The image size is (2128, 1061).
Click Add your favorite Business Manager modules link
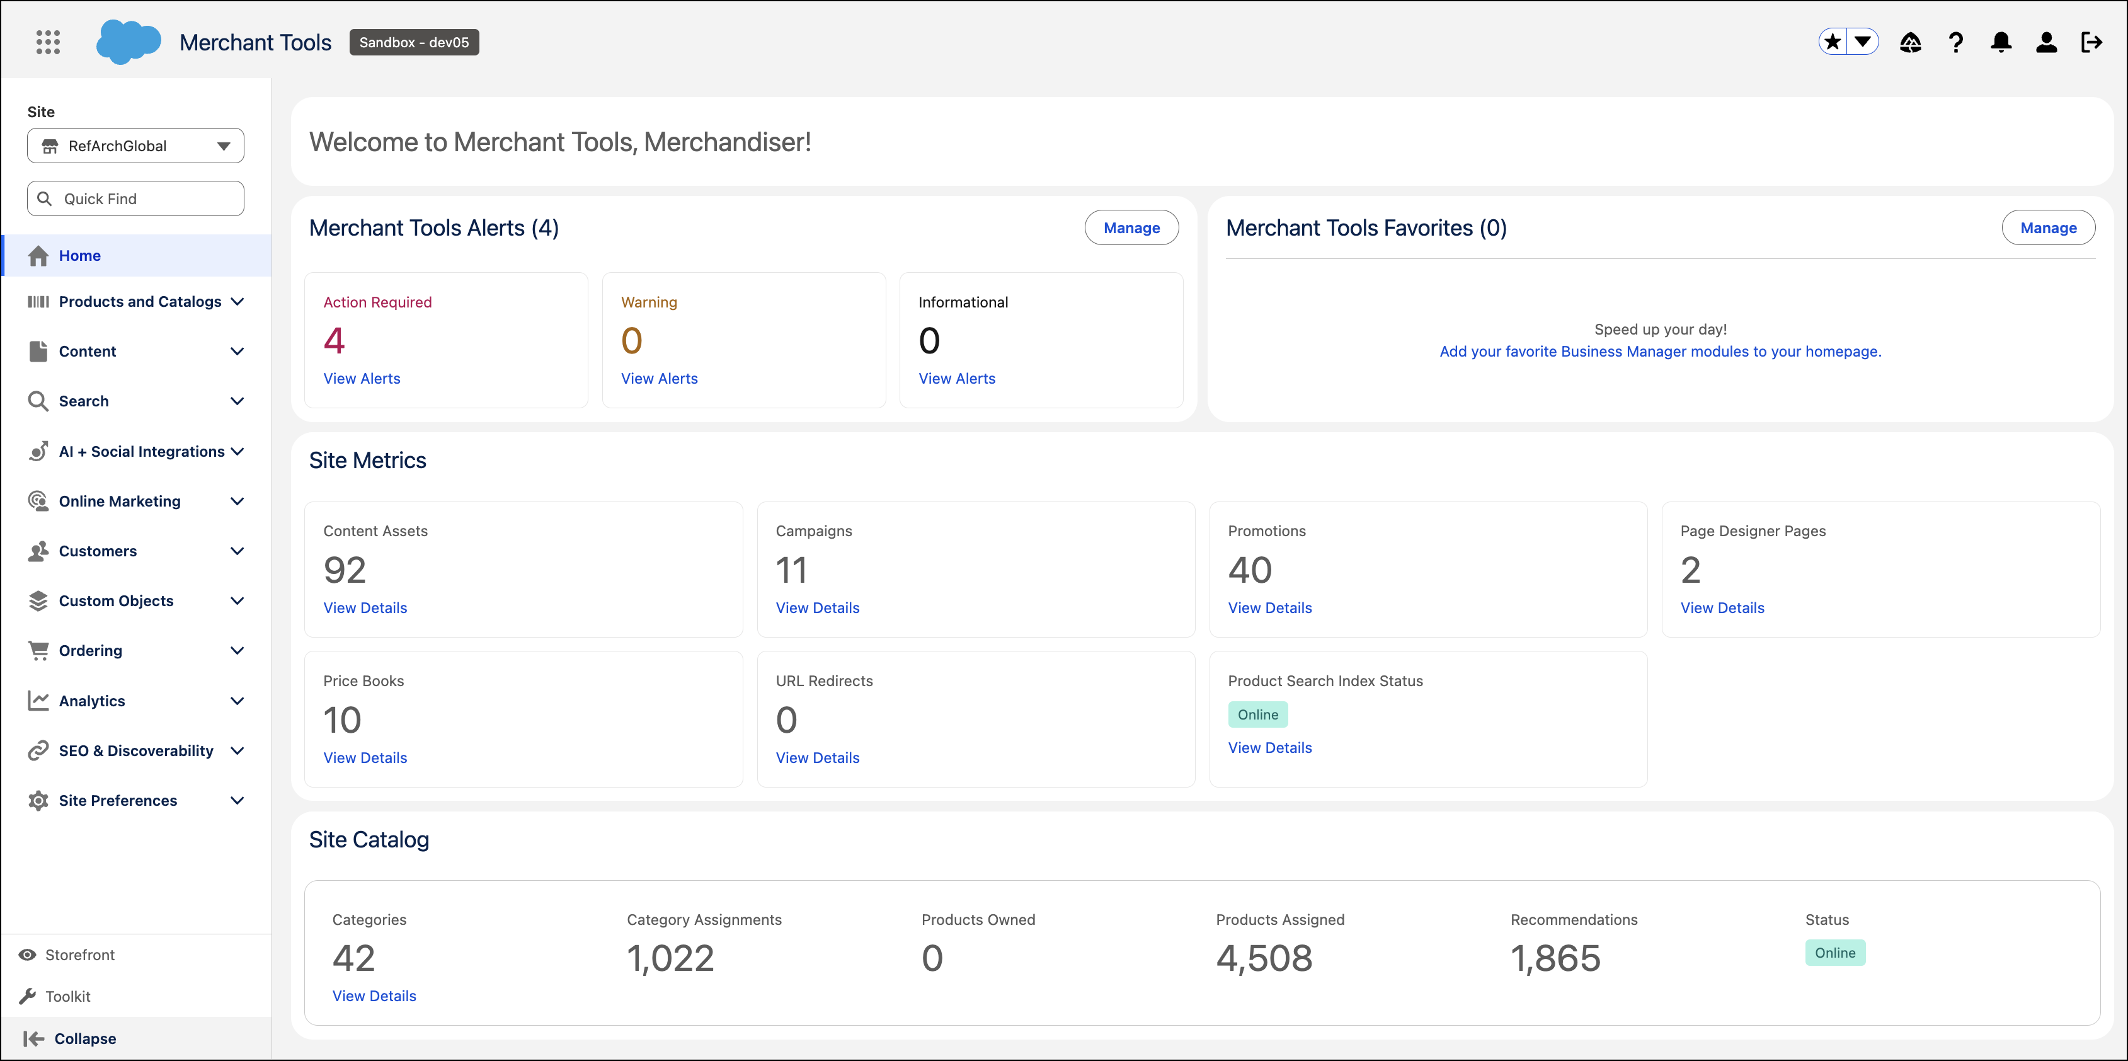click(x=1661, y=351)
